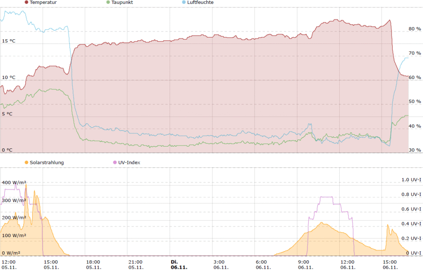Select the 21:00 05.11. time axis label
The width and height of the screenshot is (423, 270).
pyautogui.click(x=136, y=265)
